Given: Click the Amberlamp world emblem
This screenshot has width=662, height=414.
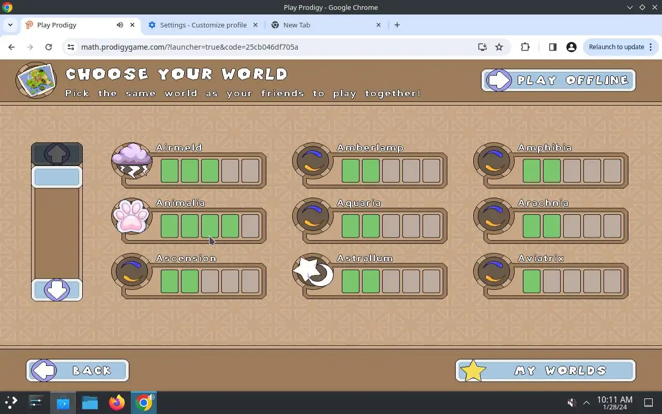Looking at the screenshot, I should 313,160.
